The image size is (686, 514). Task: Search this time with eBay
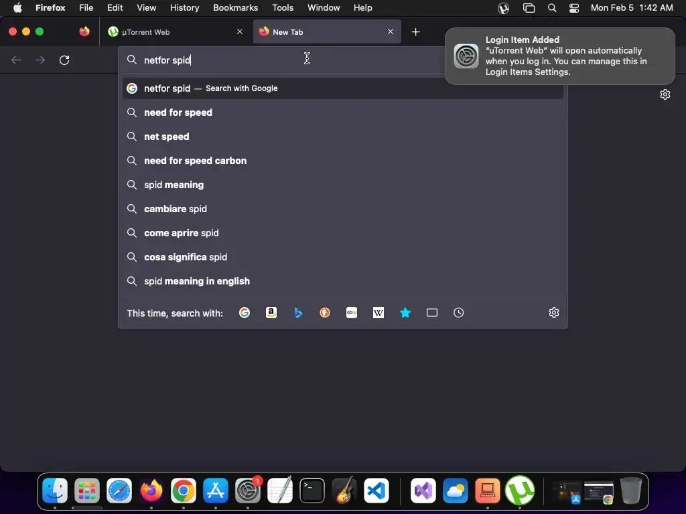352,313
